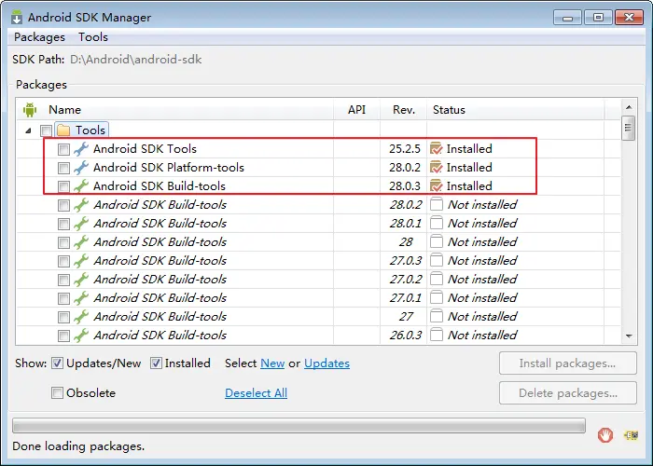Tick the Build-tools 27.0.2 checkbox

click(63, 280)
